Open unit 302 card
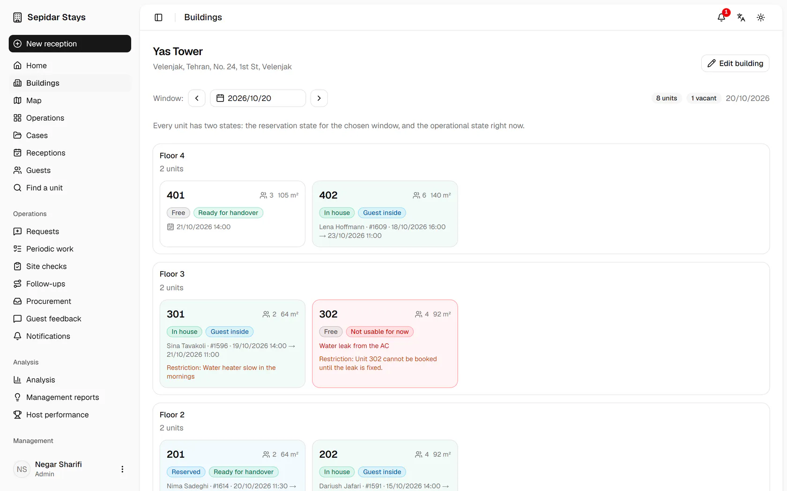The height and width of the screenshot is (491, 787). tap(385, 344)
